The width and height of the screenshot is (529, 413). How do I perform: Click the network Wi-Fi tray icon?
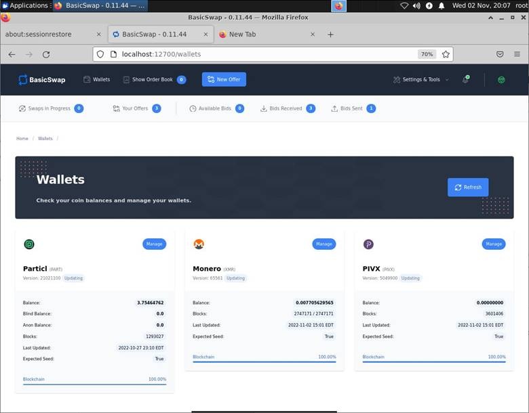(x=404, y=5)
